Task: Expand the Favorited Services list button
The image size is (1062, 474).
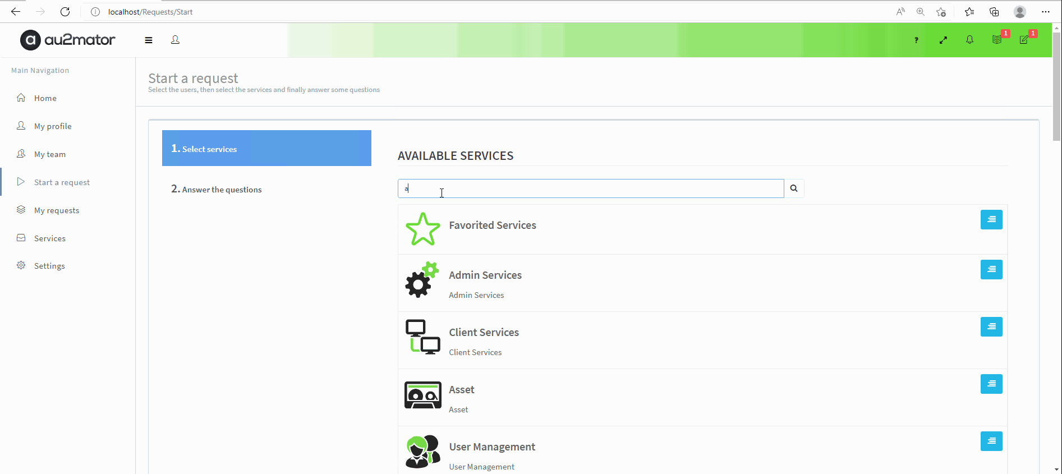Action: click(x=991, y=219)
